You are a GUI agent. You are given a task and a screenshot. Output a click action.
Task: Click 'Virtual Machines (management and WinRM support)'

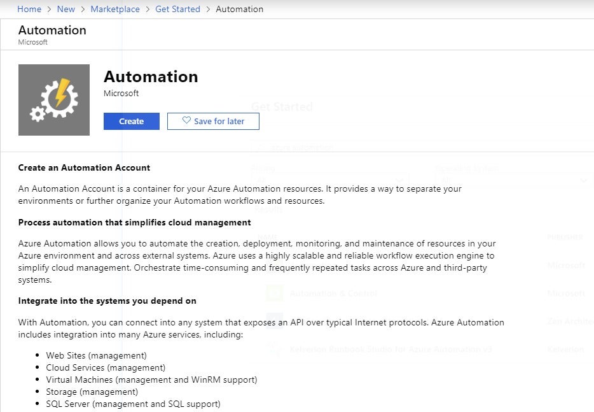pos(151,380)
